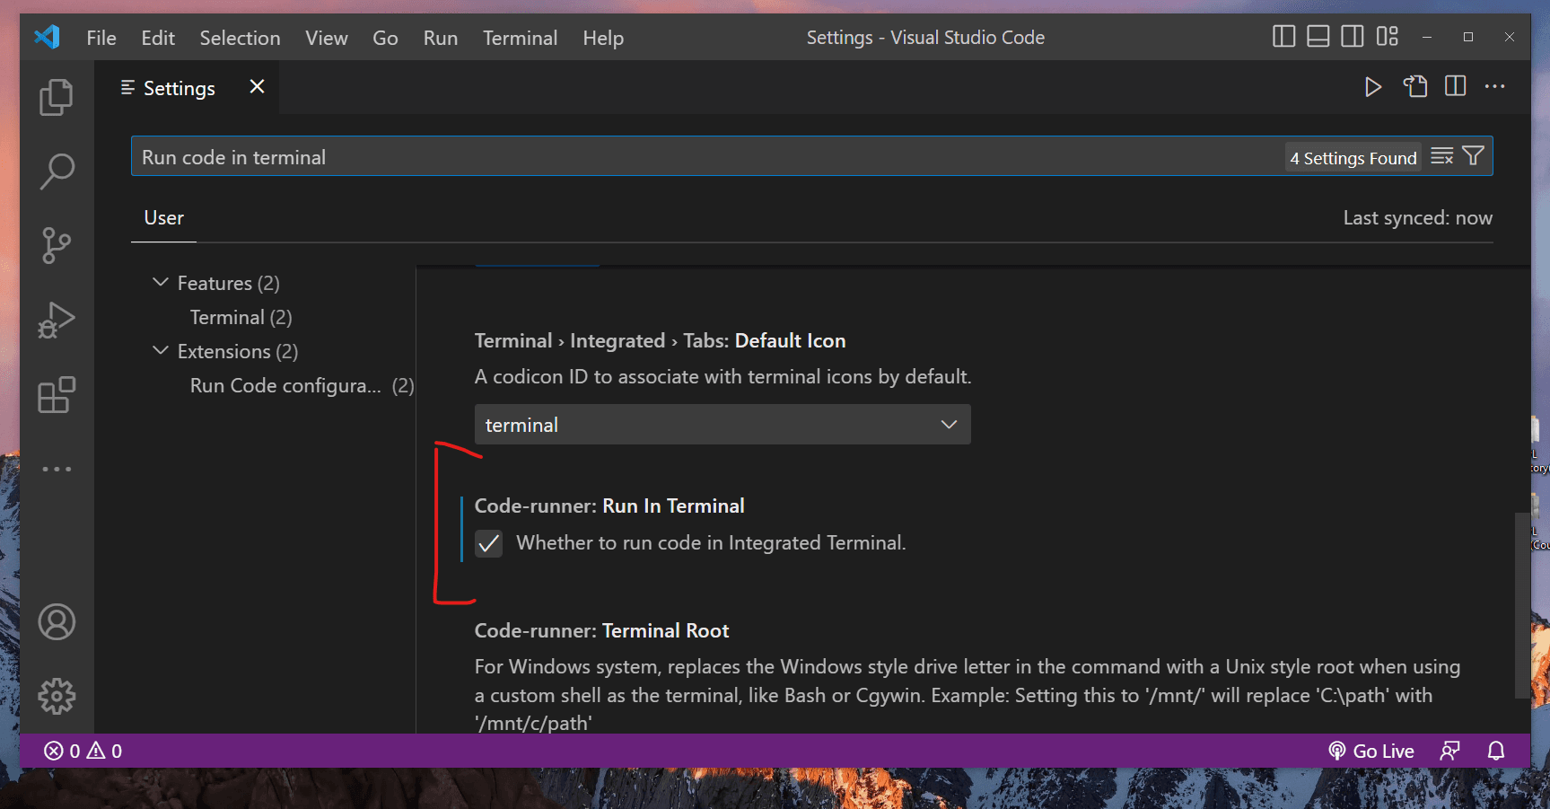Open the Selection menu
This screenshot has width=1550, height=809.
point(240,38)
